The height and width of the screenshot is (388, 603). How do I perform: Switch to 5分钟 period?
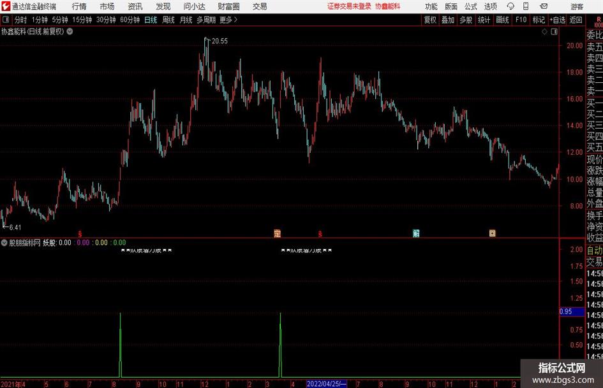(60, 20)
